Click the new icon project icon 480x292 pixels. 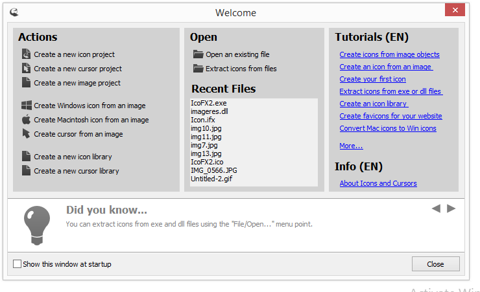pyautogui.click(x=26, y=54)
